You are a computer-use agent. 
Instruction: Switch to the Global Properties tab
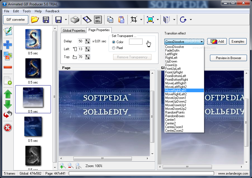[x=74, y=31]
